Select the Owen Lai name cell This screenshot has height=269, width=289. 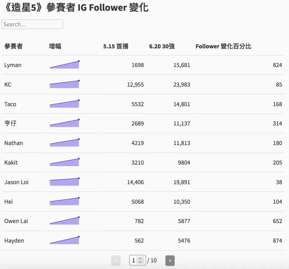click(16, 221)
